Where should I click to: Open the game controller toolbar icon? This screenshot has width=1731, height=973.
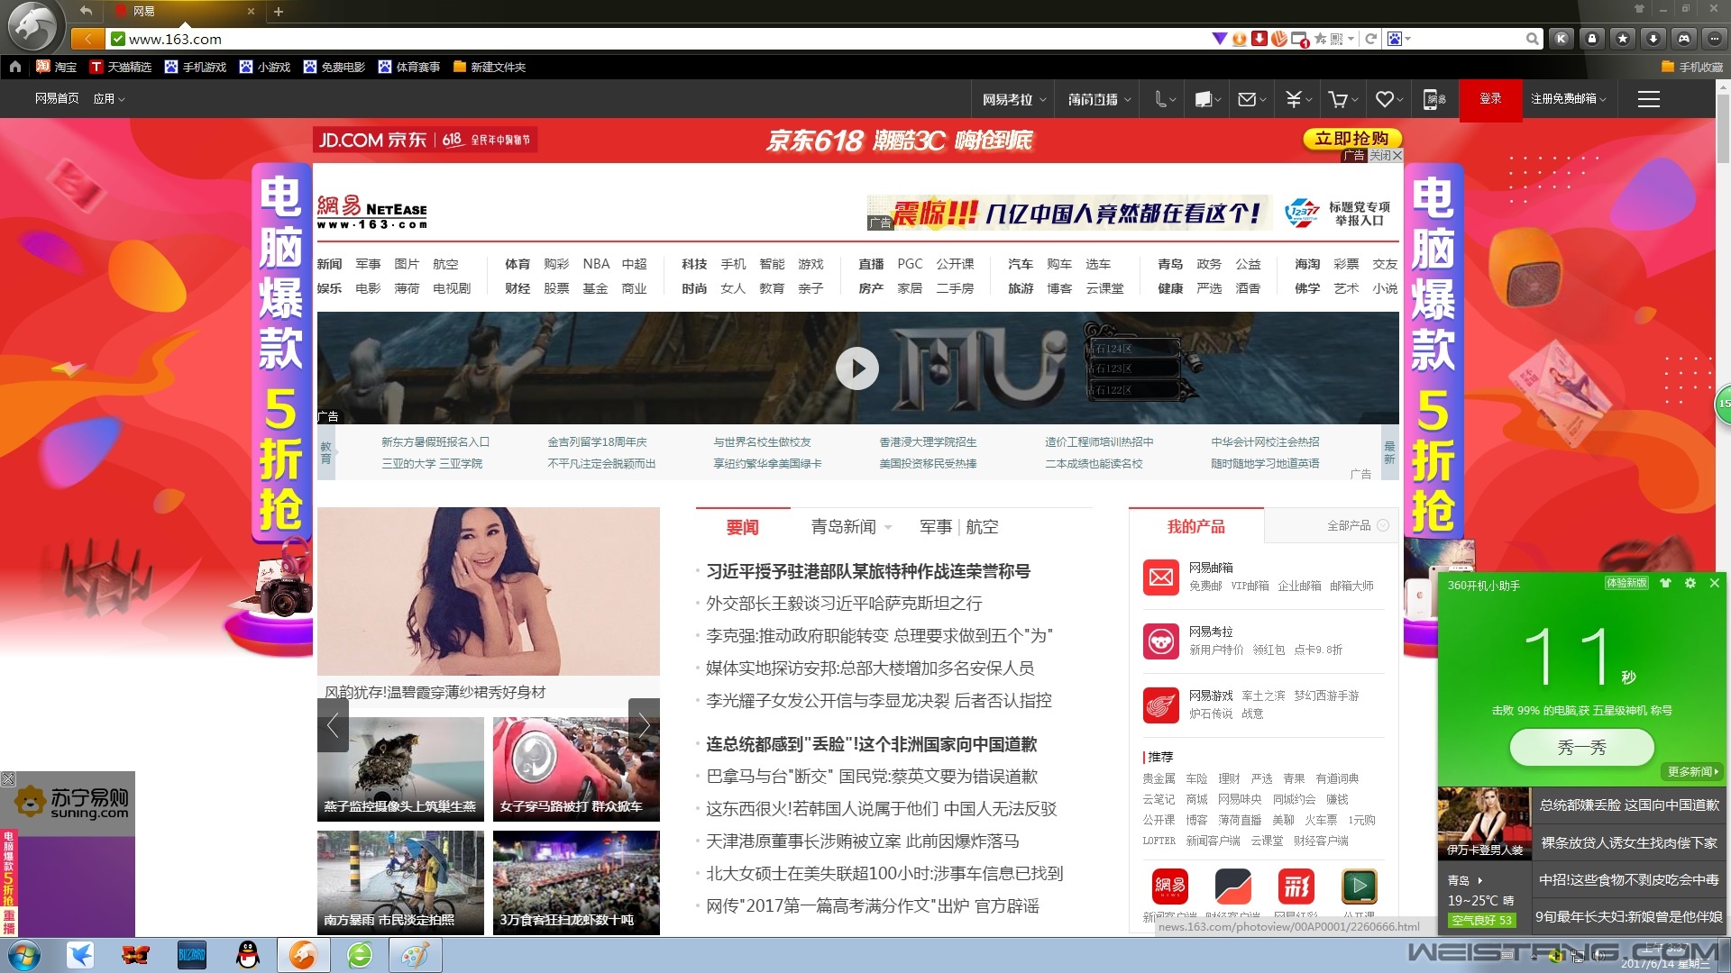pos(1683,39)
